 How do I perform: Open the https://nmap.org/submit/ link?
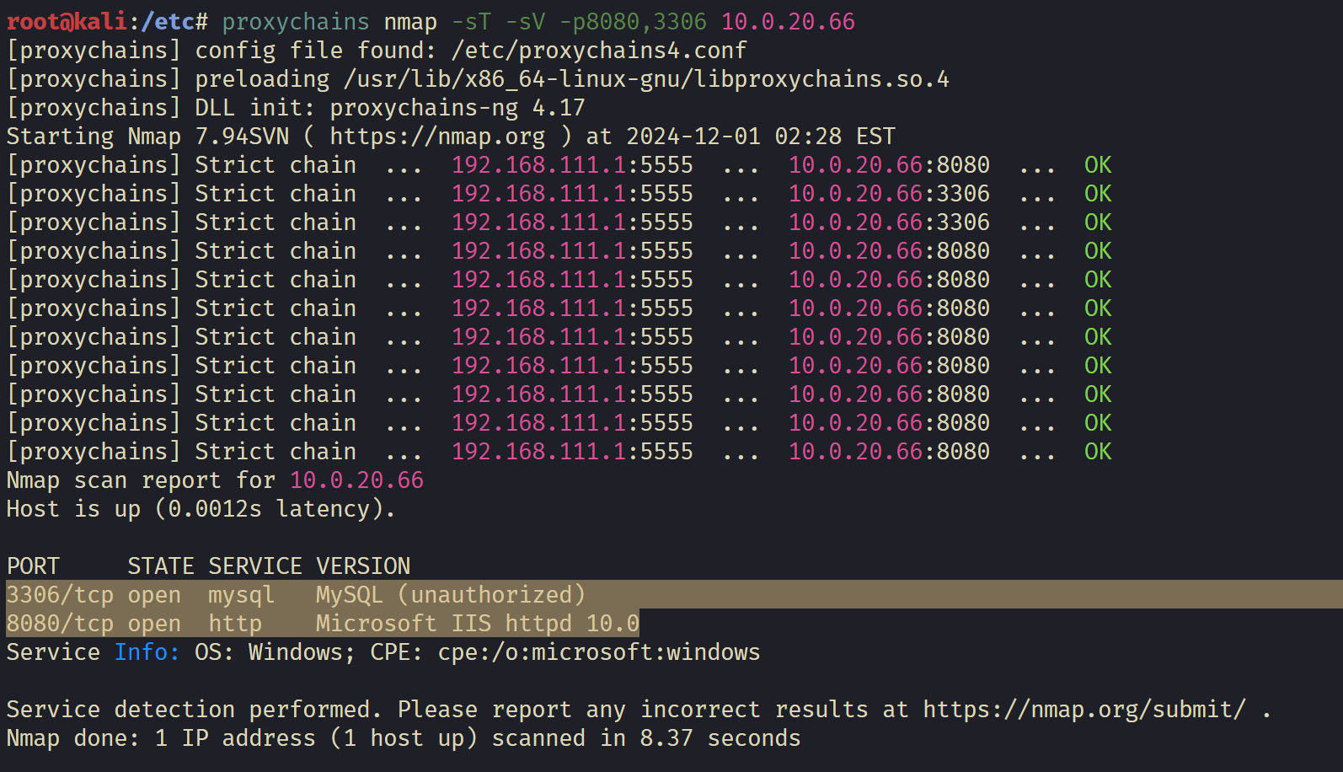click(x=1083, y=710)
